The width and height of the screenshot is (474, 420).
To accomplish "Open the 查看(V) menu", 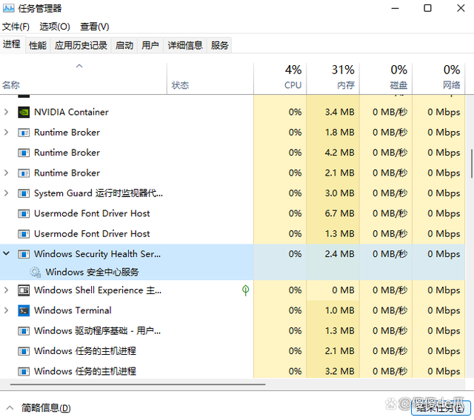I will 94,27.
